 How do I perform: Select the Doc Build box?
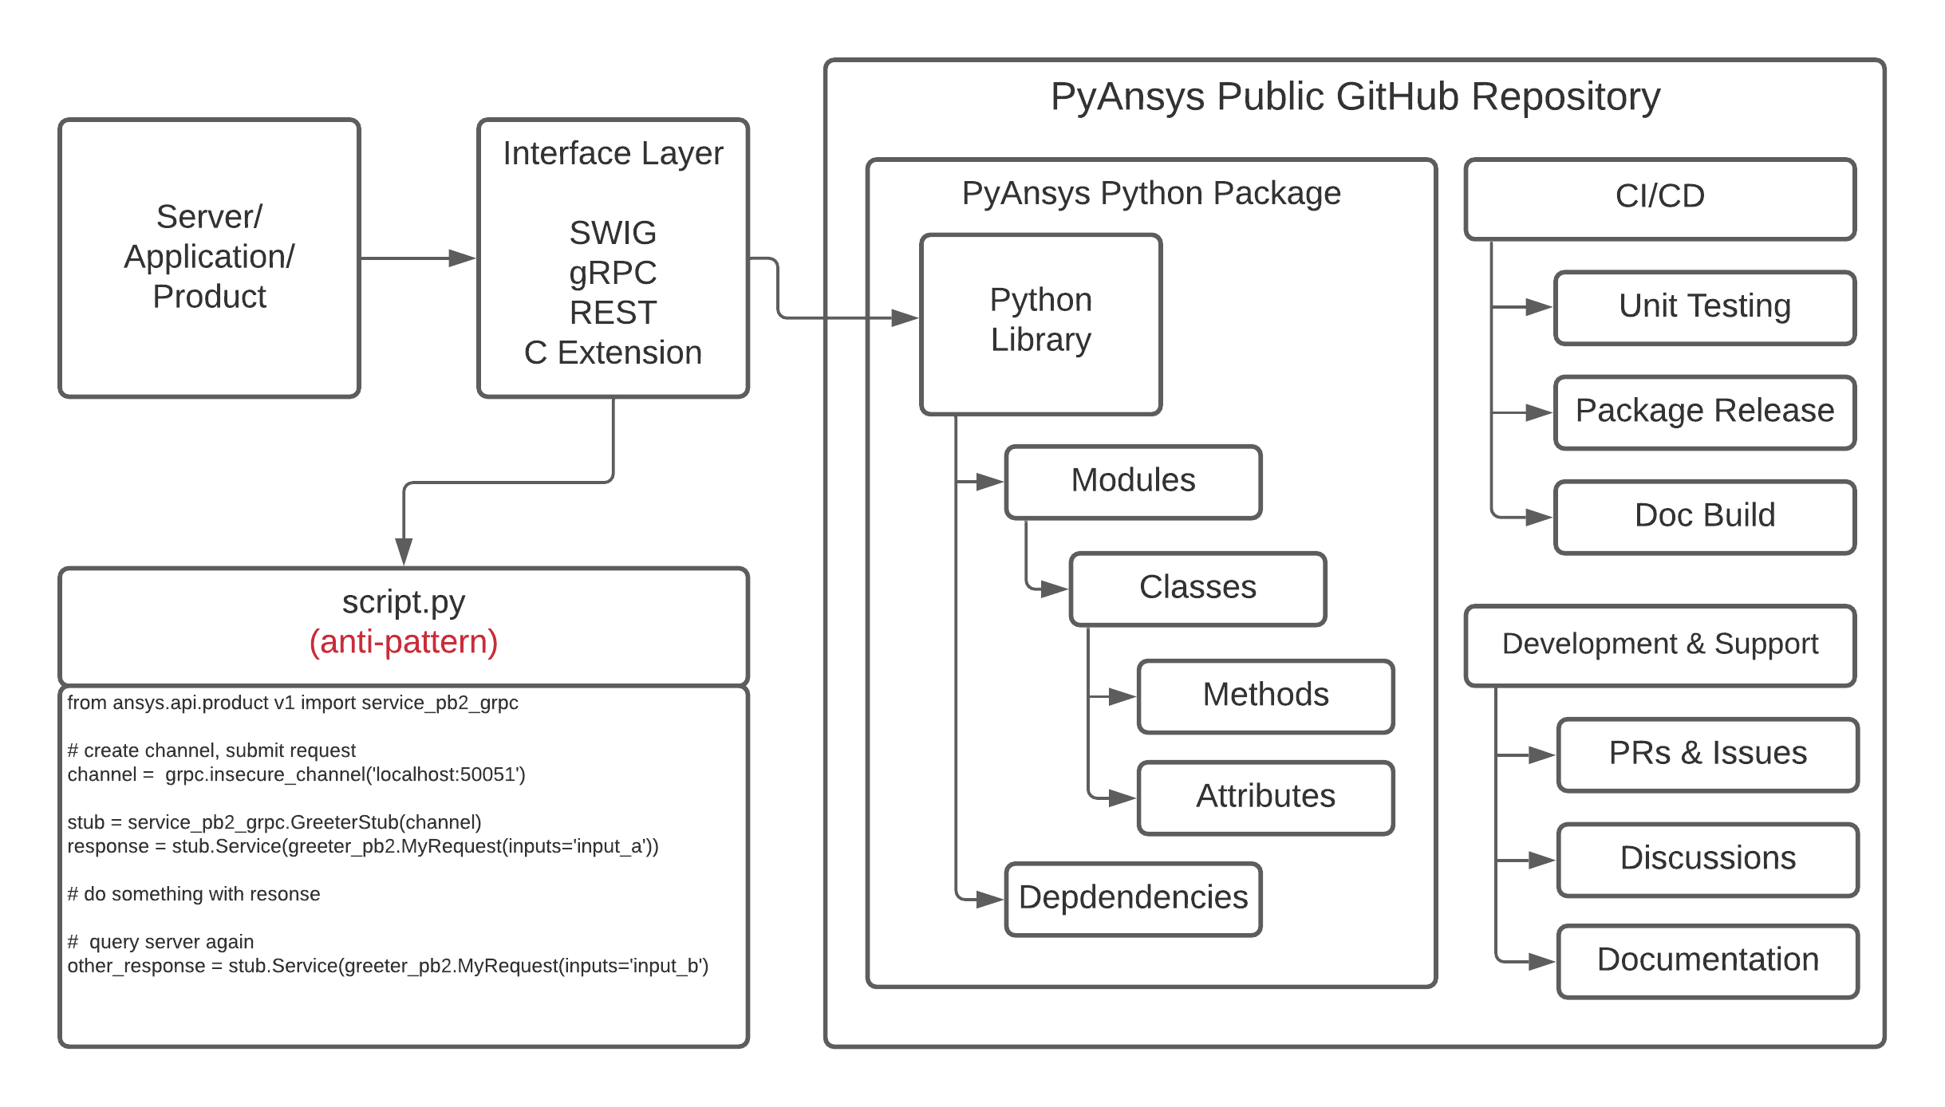click(x=1705, y=517)
